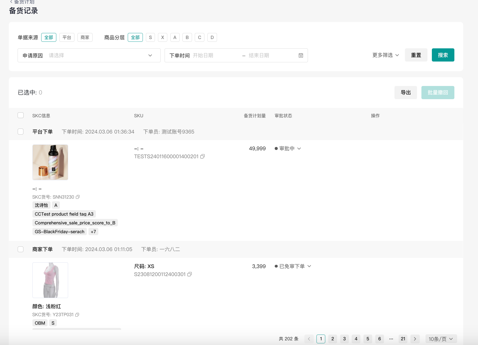Copy SKC货号 SNN31230
The image size is (478, 345).
[78, 197]
